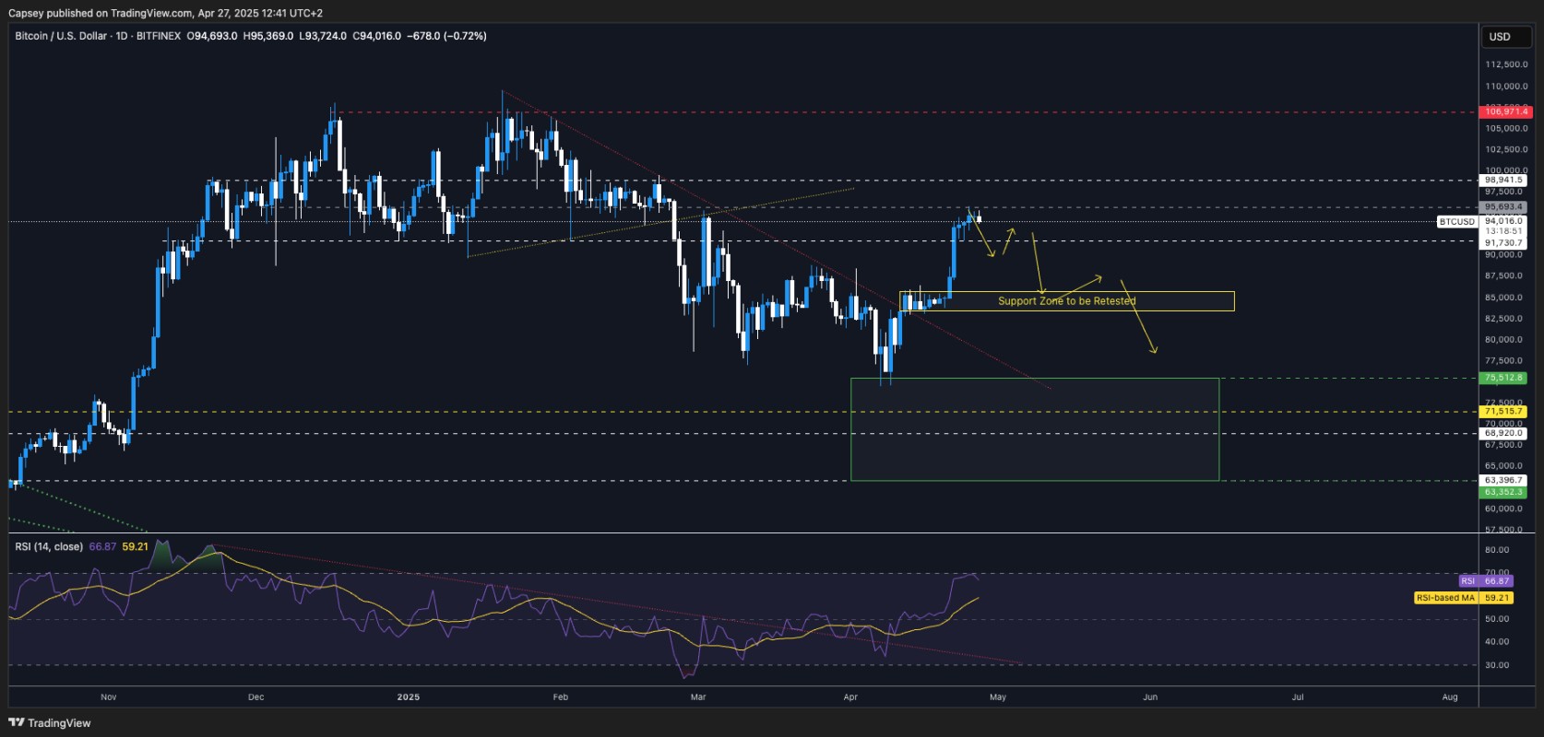Viewport: 1544px width, 737px height.
Task: Click the purple RSI 66.87 axis label
Action: [1486, 581]
